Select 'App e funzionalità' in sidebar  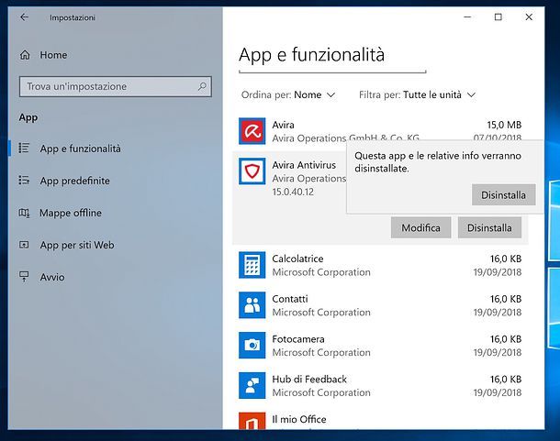tap(81, 149)
